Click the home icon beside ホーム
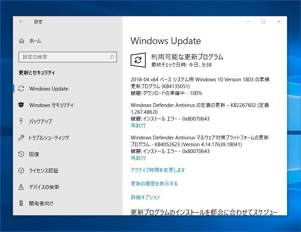Screen dimensions: 301x232 22,41
